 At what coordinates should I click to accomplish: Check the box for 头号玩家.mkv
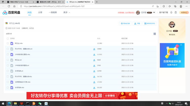(x=8, y=88)
